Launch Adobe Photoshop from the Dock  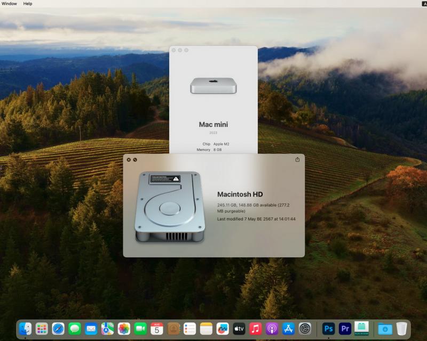(328, 329)
